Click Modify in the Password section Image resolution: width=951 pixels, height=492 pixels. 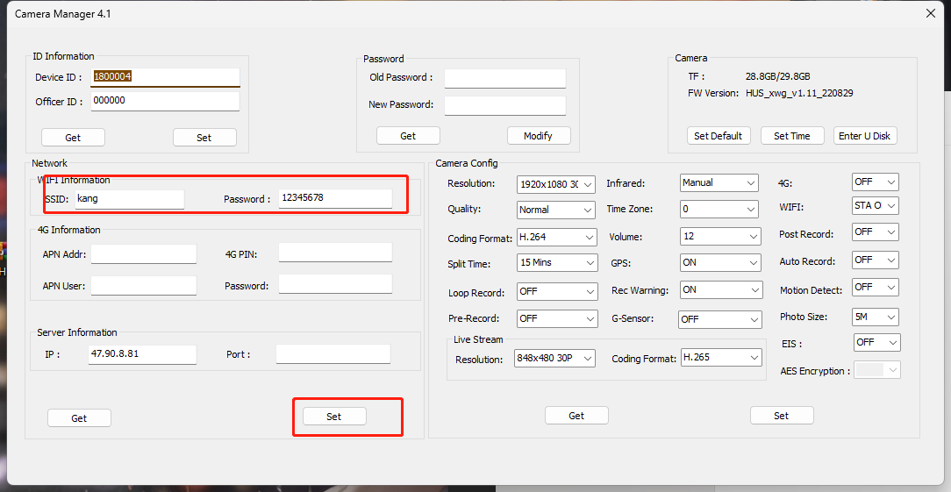coord(538,136)
